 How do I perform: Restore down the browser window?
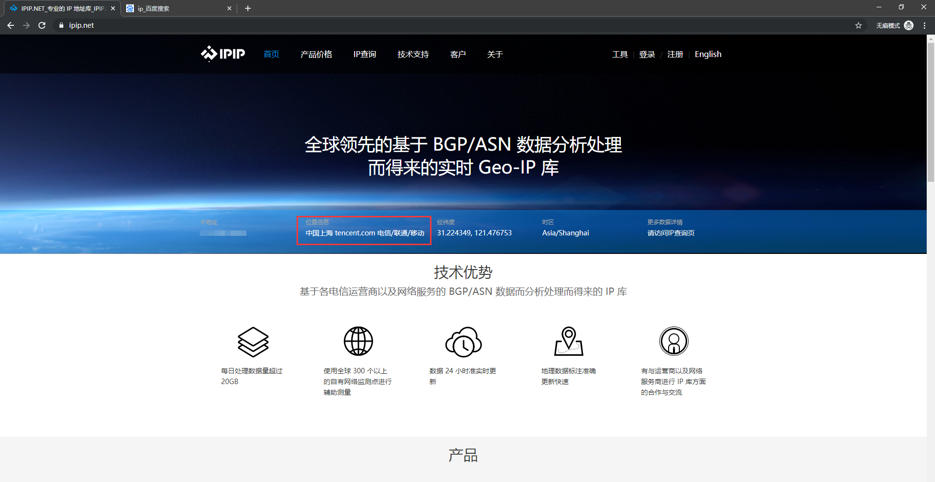click(x=901, y=7)
